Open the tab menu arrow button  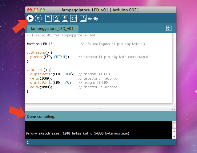pos(169,28)
